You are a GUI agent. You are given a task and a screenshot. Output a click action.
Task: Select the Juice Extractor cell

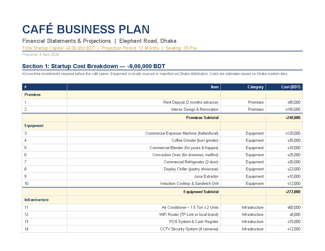click(144, 176)
